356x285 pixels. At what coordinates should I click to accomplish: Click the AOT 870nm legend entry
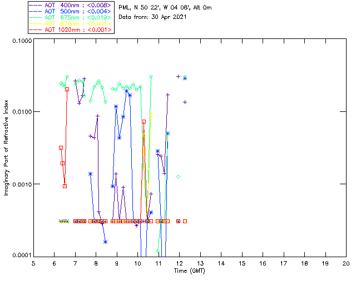70,23
